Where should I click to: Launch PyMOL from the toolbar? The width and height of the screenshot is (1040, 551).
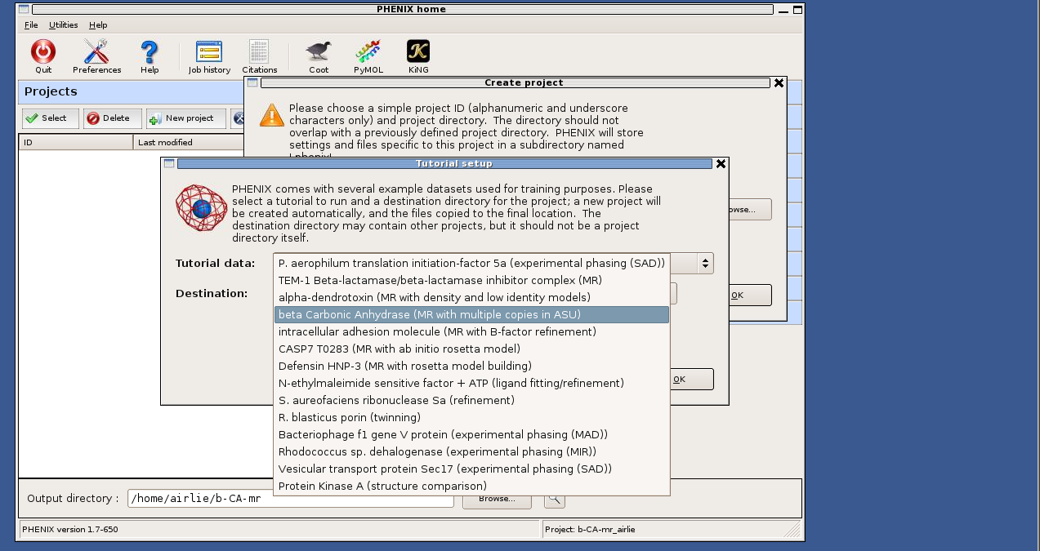(368, 54)
